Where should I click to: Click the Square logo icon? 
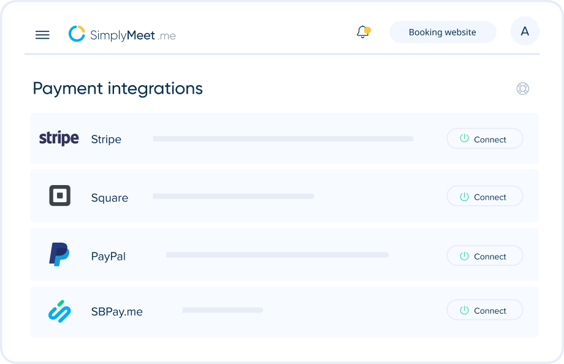pos(59,195)
